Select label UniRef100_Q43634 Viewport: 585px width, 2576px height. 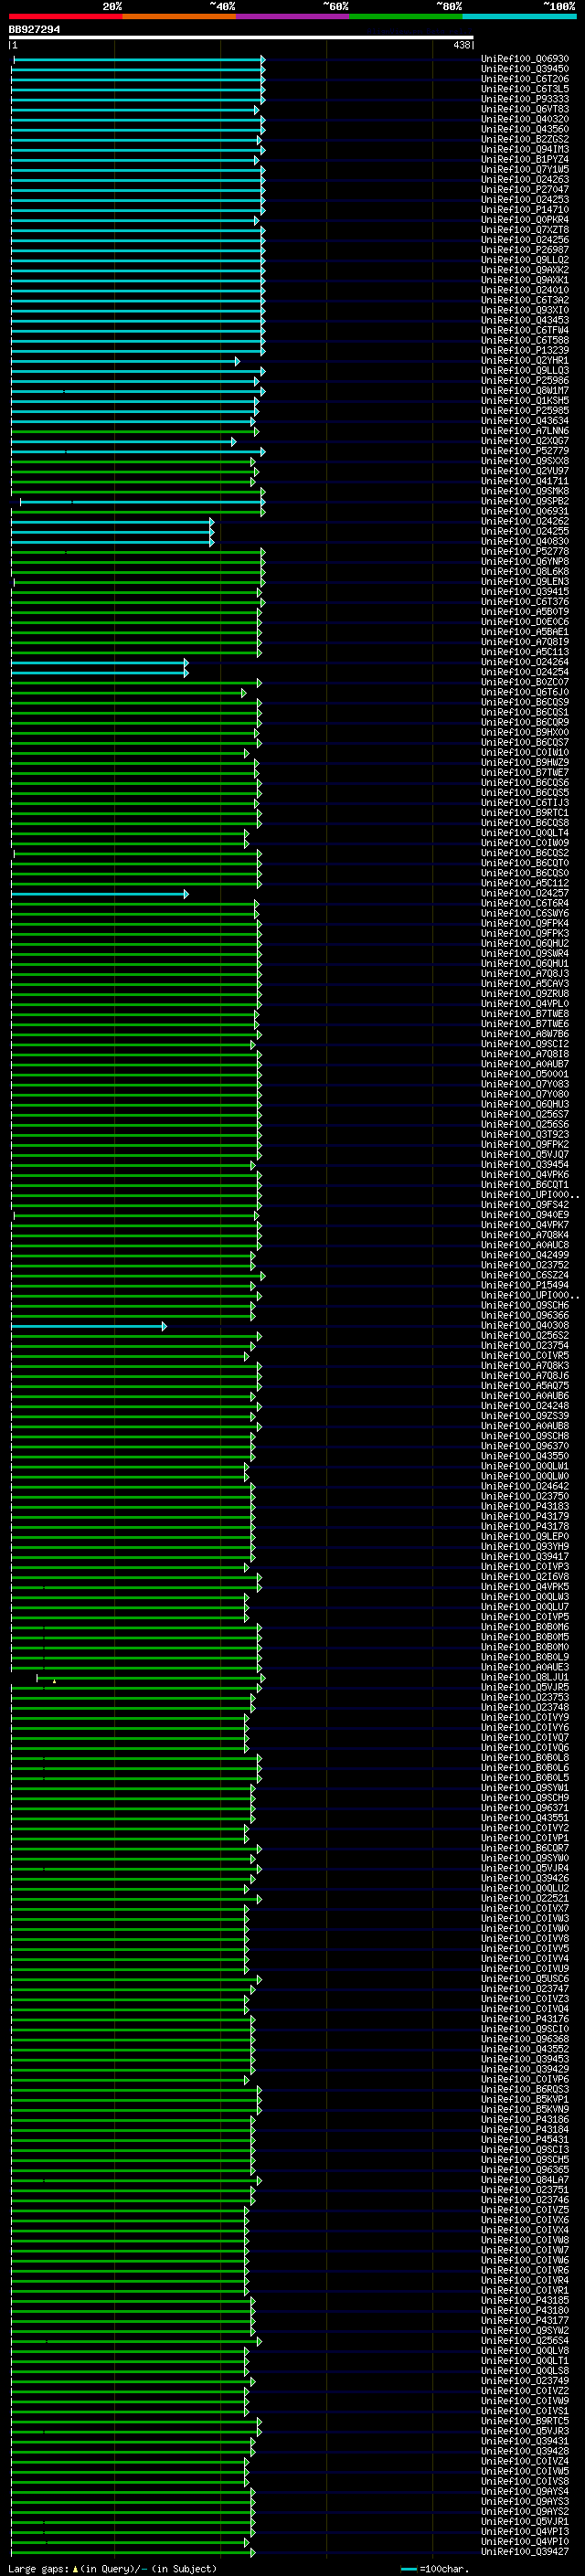point(525,421)
